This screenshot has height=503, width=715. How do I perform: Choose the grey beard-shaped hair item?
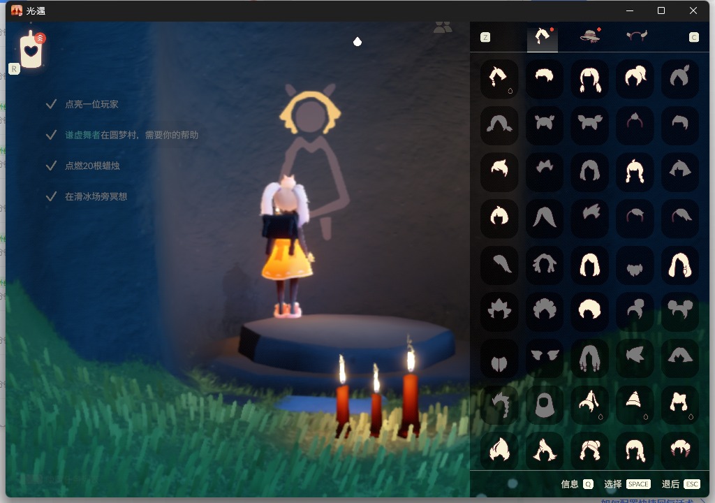tap(635, 265)
